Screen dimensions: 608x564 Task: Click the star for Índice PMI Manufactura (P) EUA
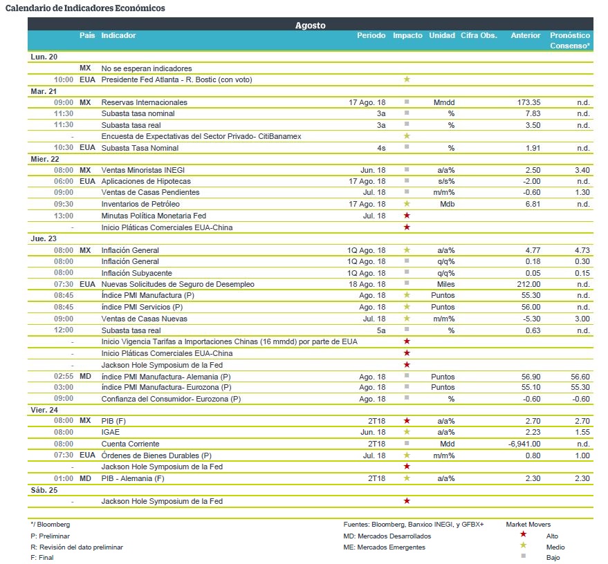click(407, 295)
